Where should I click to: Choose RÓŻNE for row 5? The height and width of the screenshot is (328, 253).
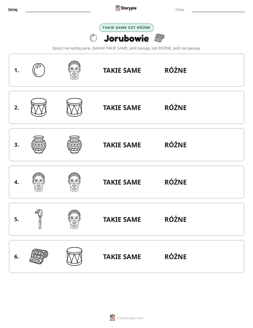click(175, 219)
